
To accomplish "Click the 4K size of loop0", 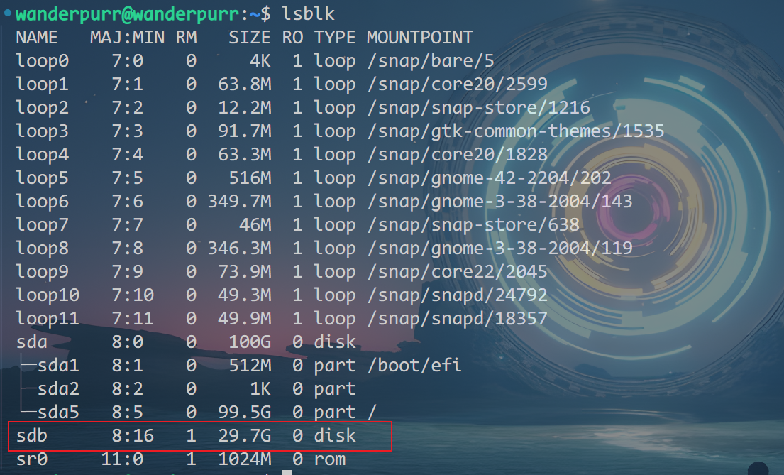I will (x=260, y=61).
